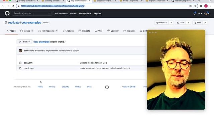Switch to the Creating a model browser tab

(53, 1)
